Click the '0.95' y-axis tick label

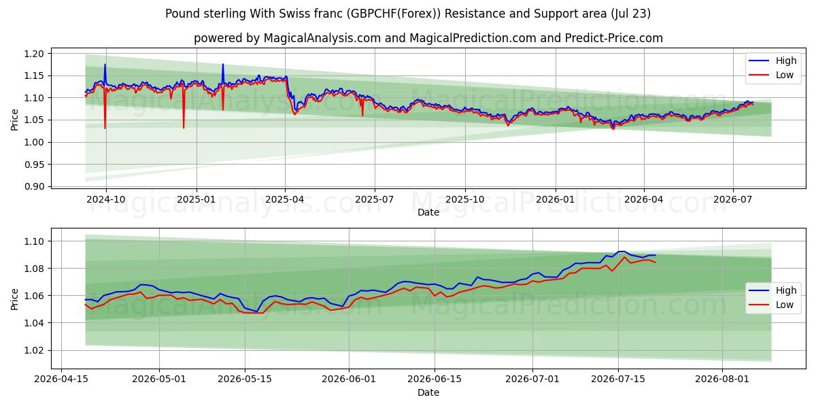pos(35,165)
